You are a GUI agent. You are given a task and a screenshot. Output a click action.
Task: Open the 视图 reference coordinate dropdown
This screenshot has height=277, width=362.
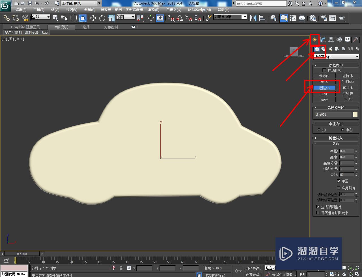coord(126,17)
